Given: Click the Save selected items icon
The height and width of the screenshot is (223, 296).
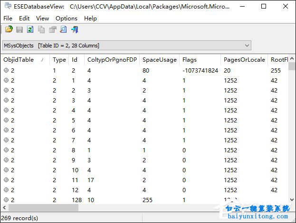Looking at the screenshot, I should (x=19, y=29).
